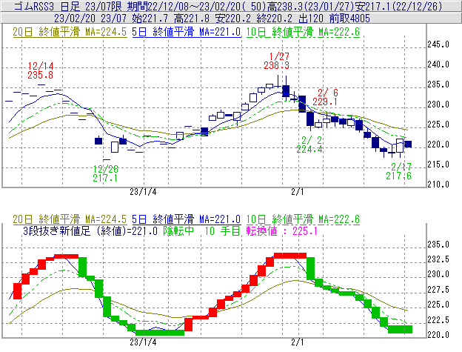Click the 転換値 : 225.1 text
This screenshot has width=462, height=352.
pos(281,231)
